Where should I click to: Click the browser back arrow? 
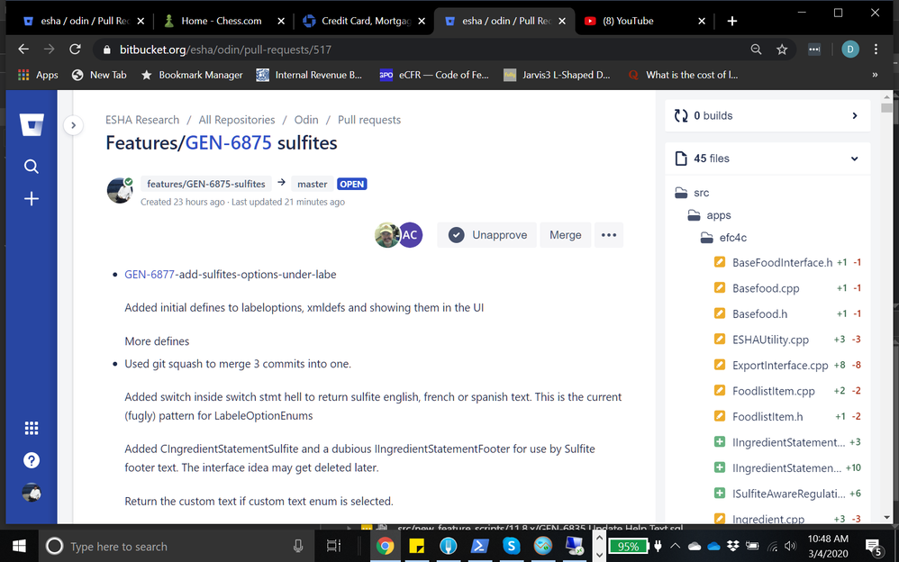click(23, 50)
